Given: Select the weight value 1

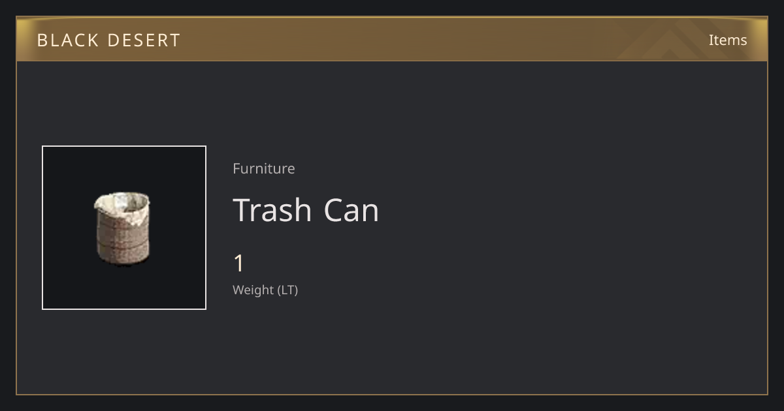Looking at the screenshot, I should (x=239, y=264).
